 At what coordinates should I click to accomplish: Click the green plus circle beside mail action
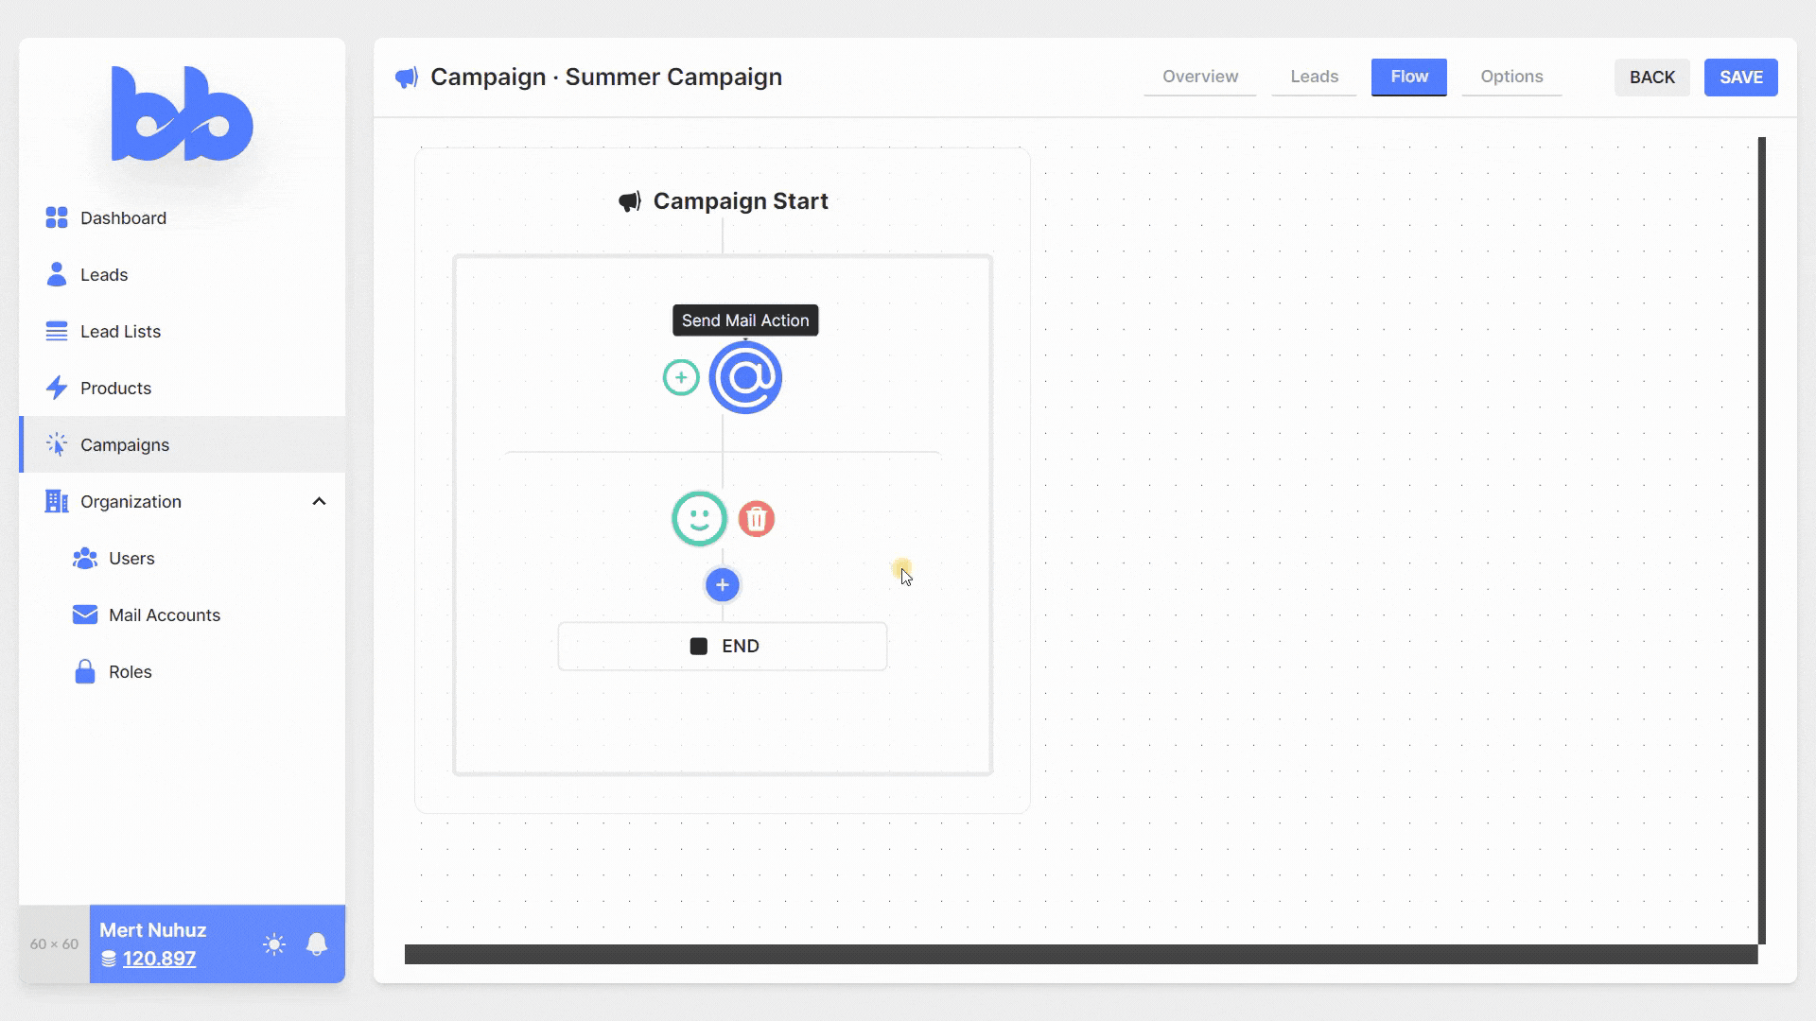point(681,378)
